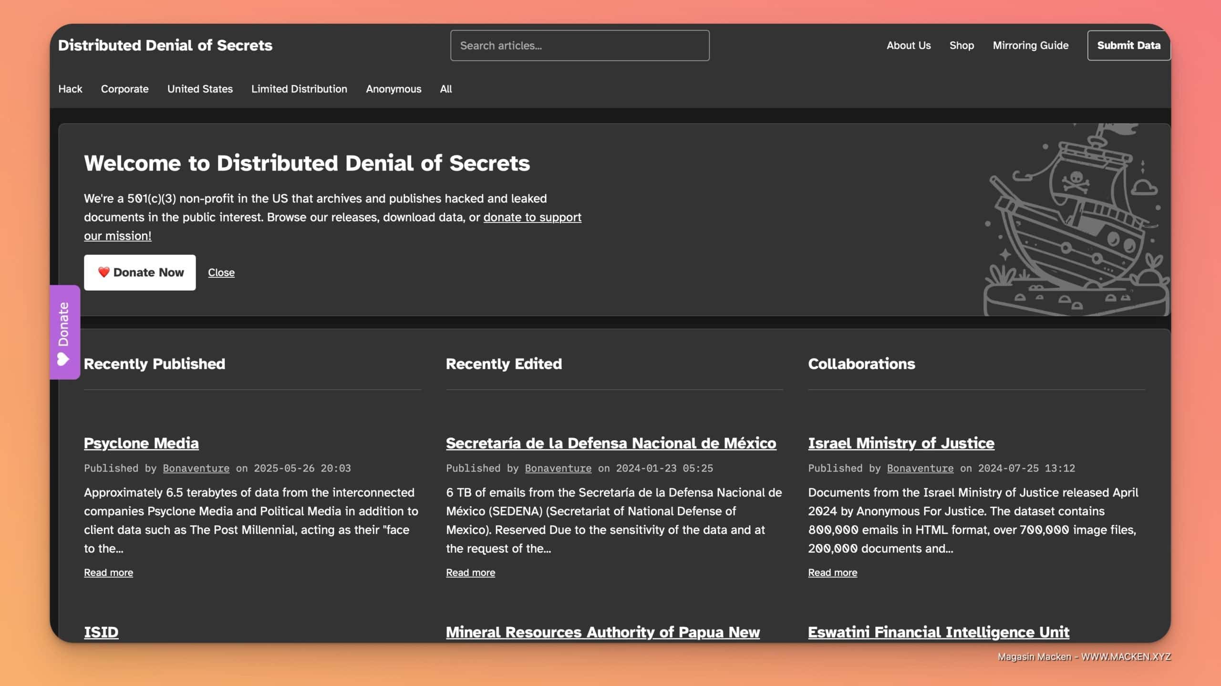Open Bonaventure author link under Psyclone Media
Viewport: 1221px width, 686px height.
pyautogui.click(x=196, y=468)
